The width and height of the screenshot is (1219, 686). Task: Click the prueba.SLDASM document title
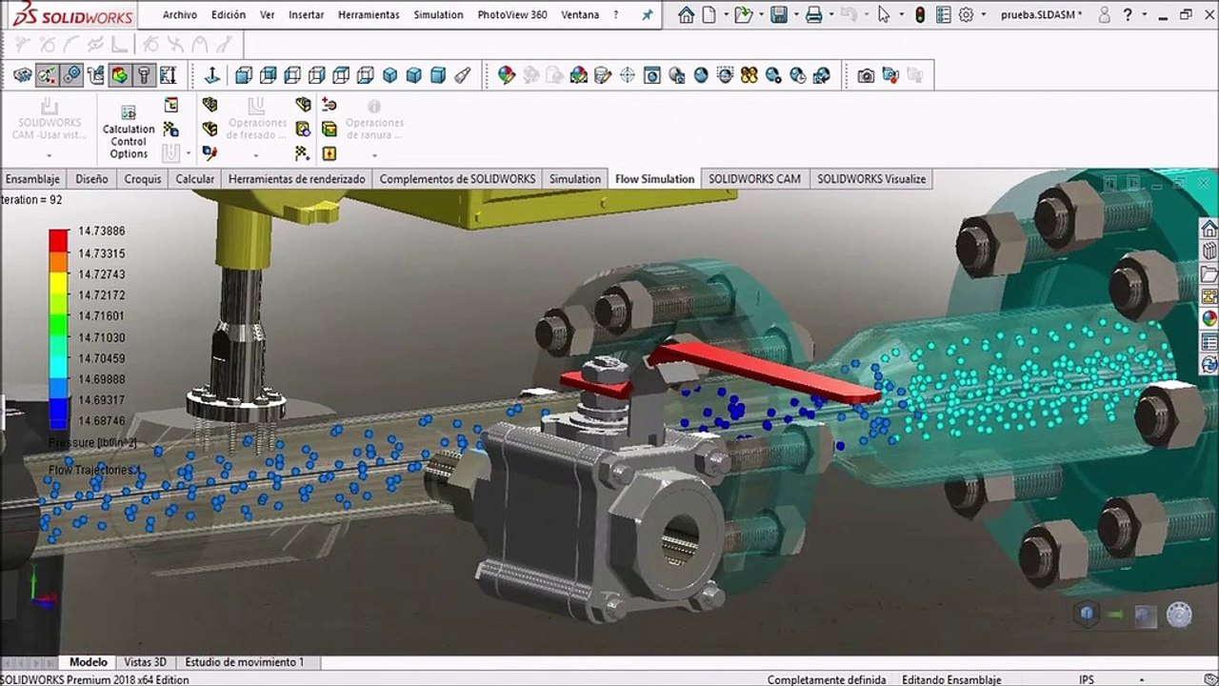(1042, 15)
